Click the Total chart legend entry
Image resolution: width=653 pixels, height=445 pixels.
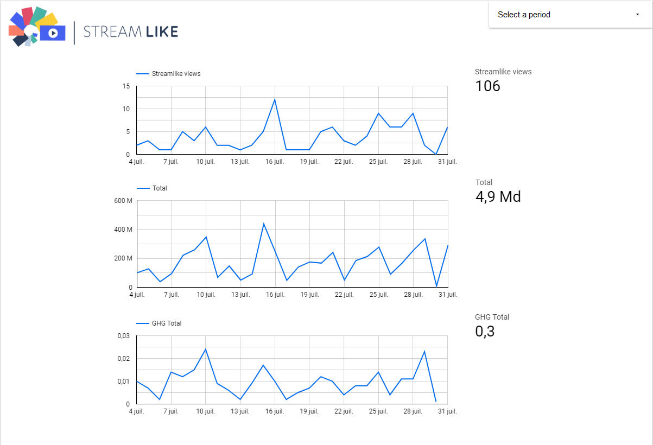[x=151, y=188]
